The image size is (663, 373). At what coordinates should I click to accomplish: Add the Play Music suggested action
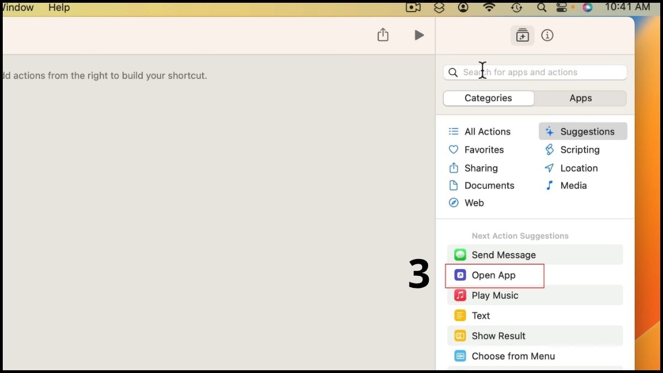tap(535, 296)
